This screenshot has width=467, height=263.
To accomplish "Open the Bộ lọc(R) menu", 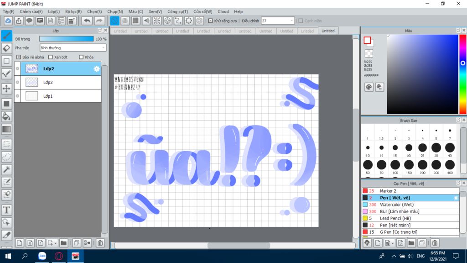I will [73, 11].
